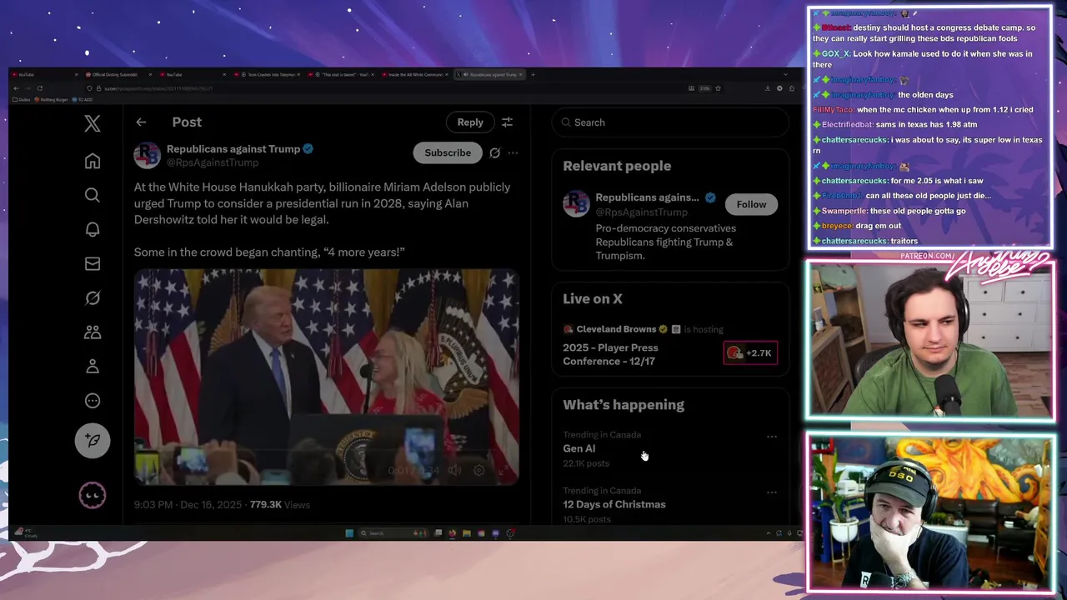The image size is (1067, 600).
Task: Play the Hanukkah party video
Action: (327, 377)
